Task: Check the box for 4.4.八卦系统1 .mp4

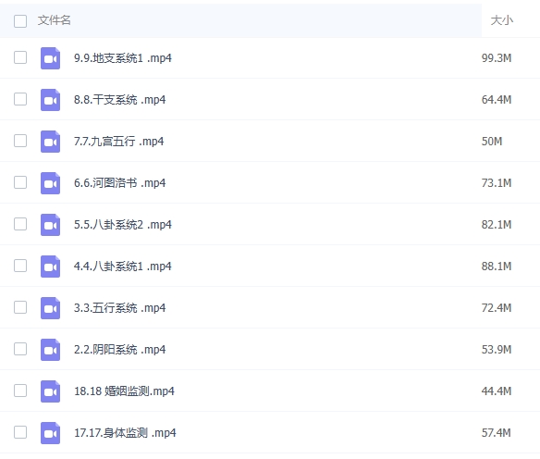Action: point(20,266)
